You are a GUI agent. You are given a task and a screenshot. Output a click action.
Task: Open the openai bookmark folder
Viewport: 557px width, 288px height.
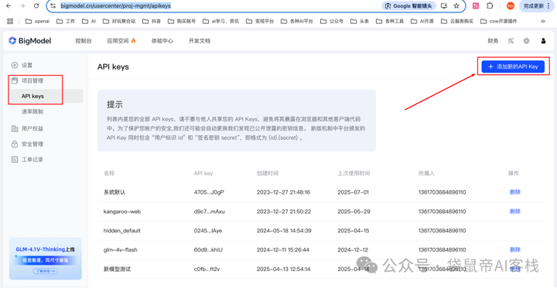(37, 21)
